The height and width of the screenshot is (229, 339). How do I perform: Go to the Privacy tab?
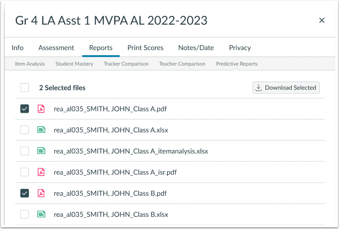[240, 47]
